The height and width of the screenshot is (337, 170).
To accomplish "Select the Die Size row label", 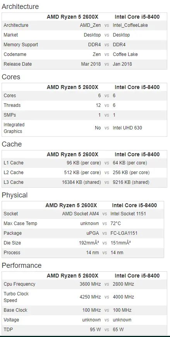I will (12, 243).
